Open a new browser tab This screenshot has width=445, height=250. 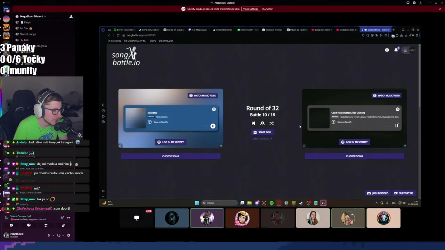[394, 30]
